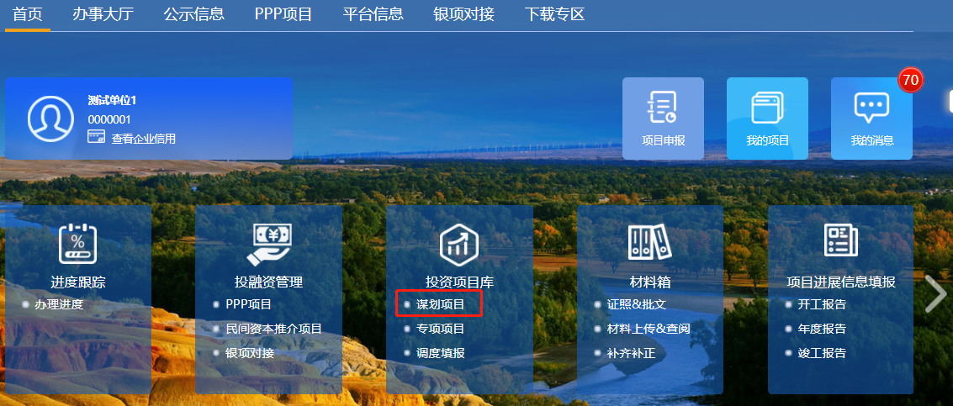953x406 pixels.
Task: Open the 项目申报 document icon
Action: click(663, 108)
